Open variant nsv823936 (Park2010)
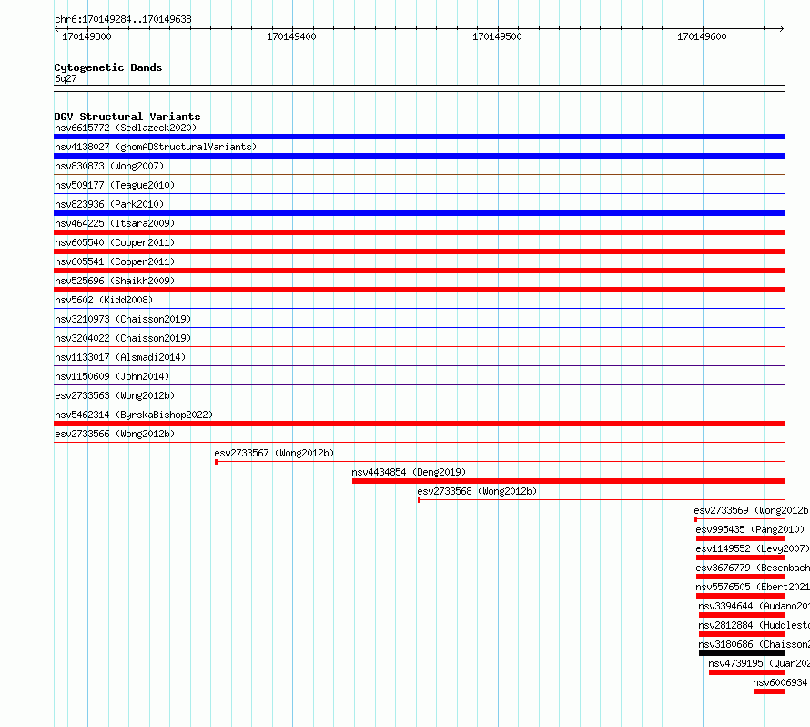This screenshot has width=810, height=727. coord(109,204)
